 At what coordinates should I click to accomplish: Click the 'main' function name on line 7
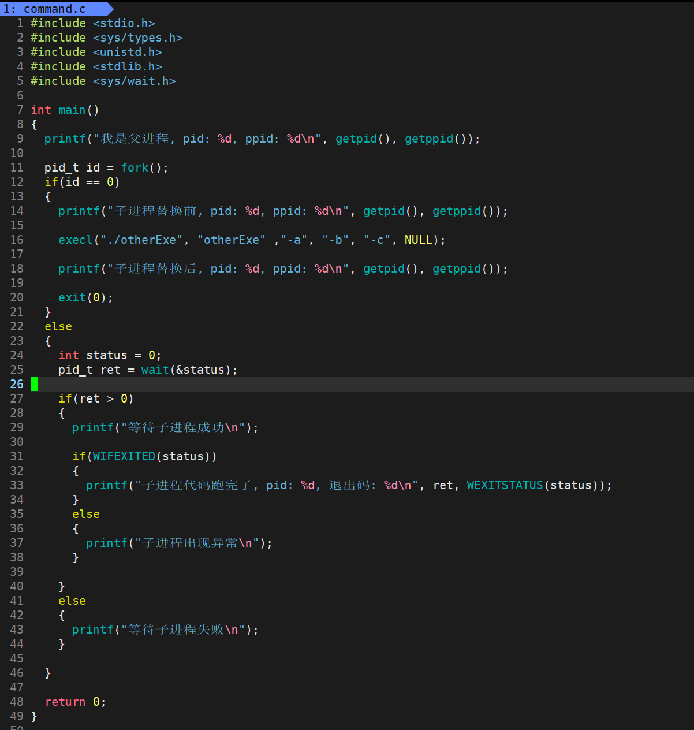click(72, 110)
